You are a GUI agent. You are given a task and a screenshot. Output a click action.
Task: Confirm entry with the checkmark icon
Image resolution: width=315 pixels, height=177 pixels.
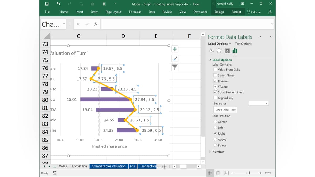87,24
